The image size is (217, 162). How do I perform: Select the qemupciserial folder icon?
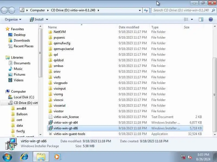50,49
